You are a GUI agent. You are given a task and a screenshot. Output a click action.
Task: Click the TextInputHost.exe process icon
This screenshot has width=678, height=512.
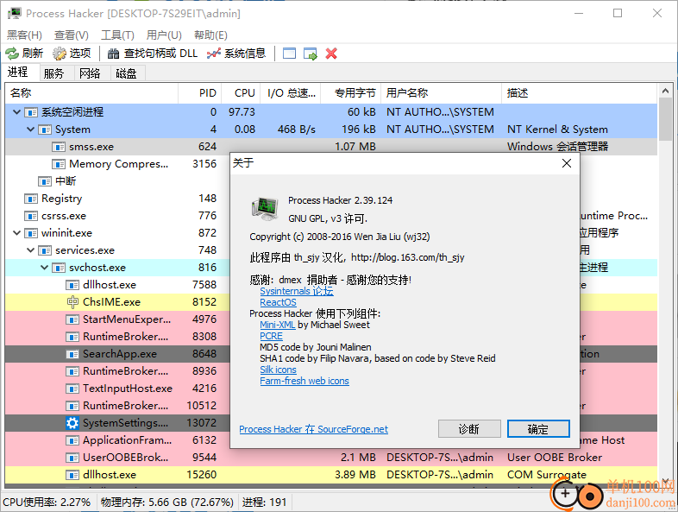[x=72, y=389]
